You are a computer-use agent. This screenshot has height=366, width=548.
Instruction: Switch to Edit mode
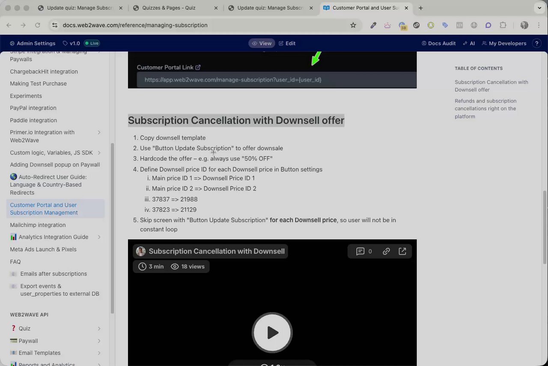tap(287, 43)
